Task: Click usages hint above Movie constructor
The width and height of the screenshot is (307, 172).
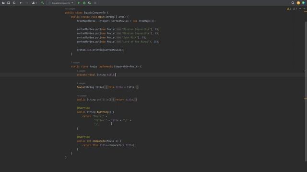Action: click(81, 83)
